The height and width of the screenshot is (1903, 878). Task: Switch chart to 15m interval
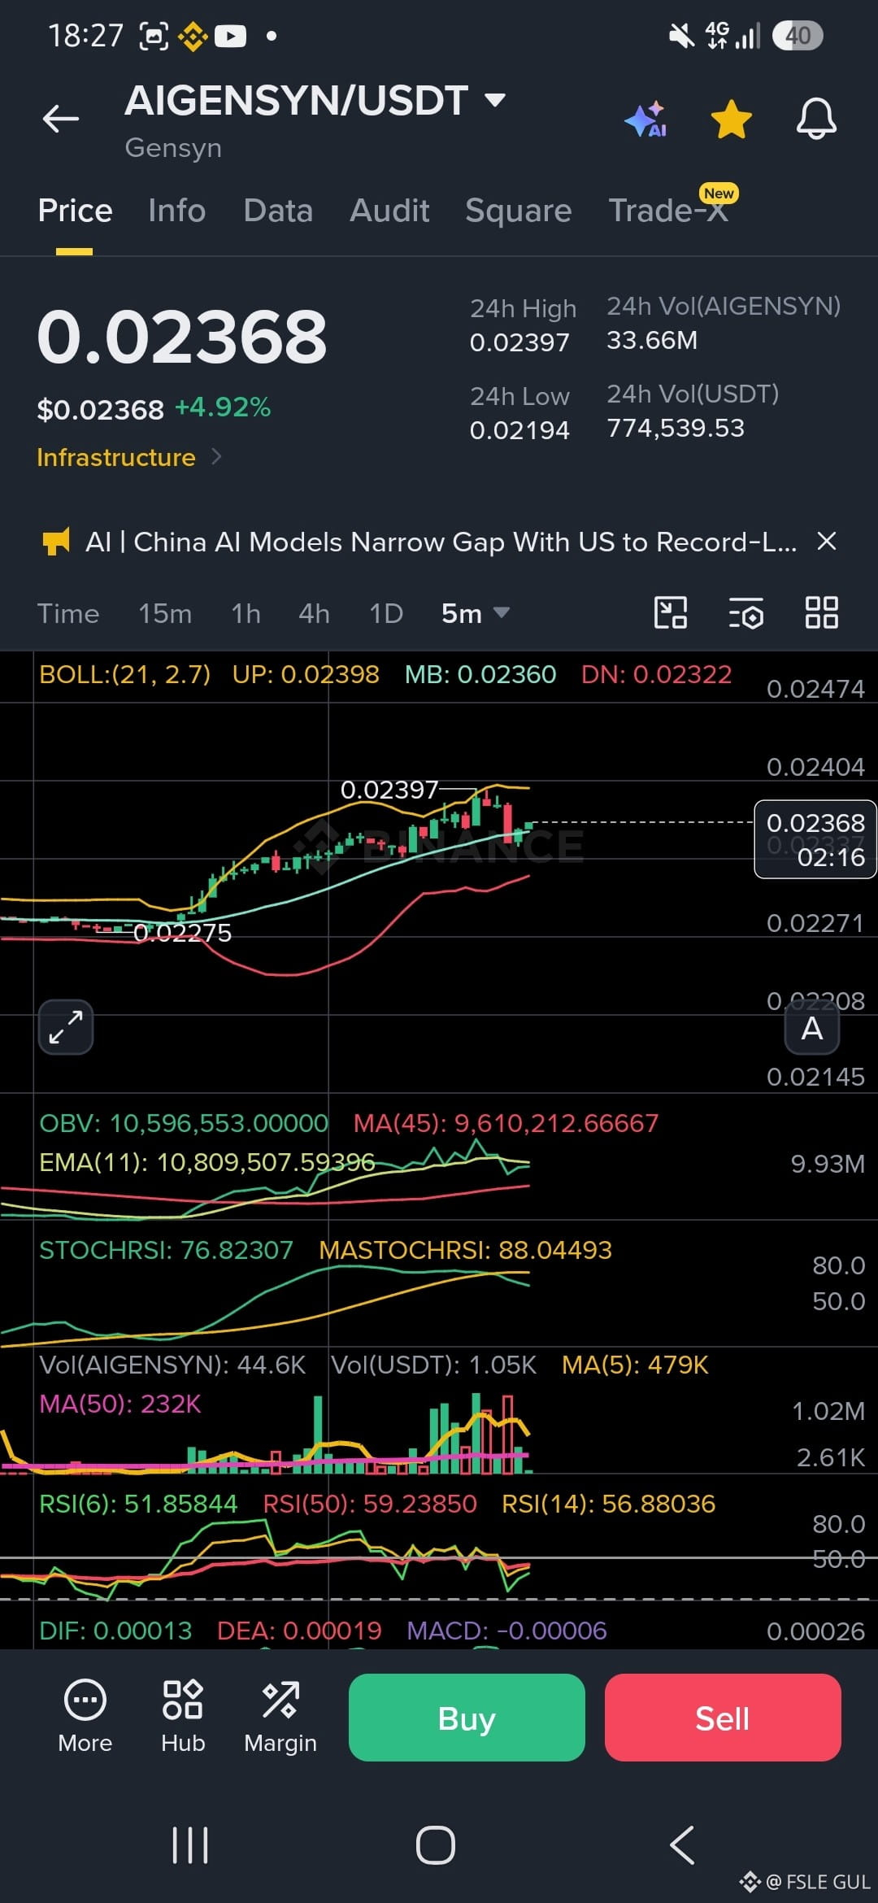[165, 613]
